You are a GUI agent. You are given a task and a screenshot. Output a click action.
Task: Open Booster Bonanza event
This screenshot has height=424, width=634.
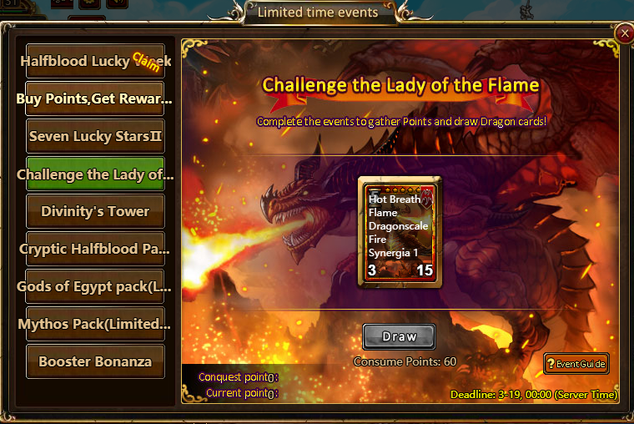tap(95, 361)
